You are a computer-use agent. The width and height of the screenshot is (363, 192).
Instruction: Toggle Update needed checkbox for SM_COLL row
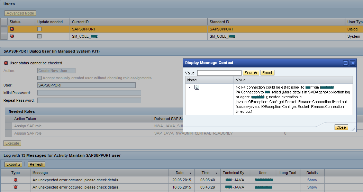click(39, 36)
